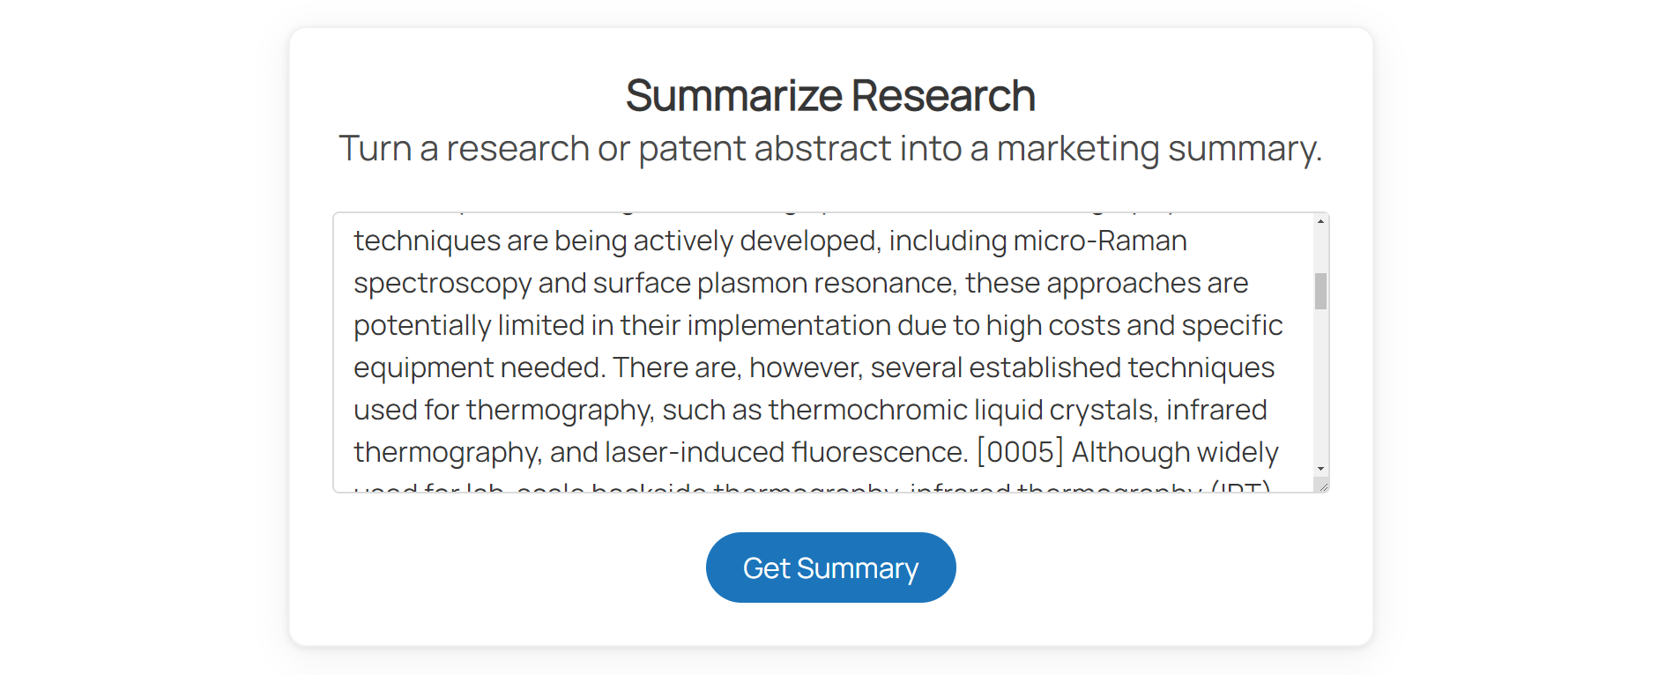This screenshot has width=1658, height=675.
Task: Click the word "equipment" in the abstract
Action: click(423, 367)
